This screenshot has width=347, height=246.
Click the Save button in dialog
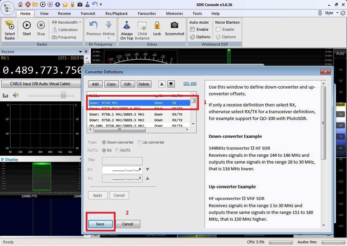click(100, 224)
